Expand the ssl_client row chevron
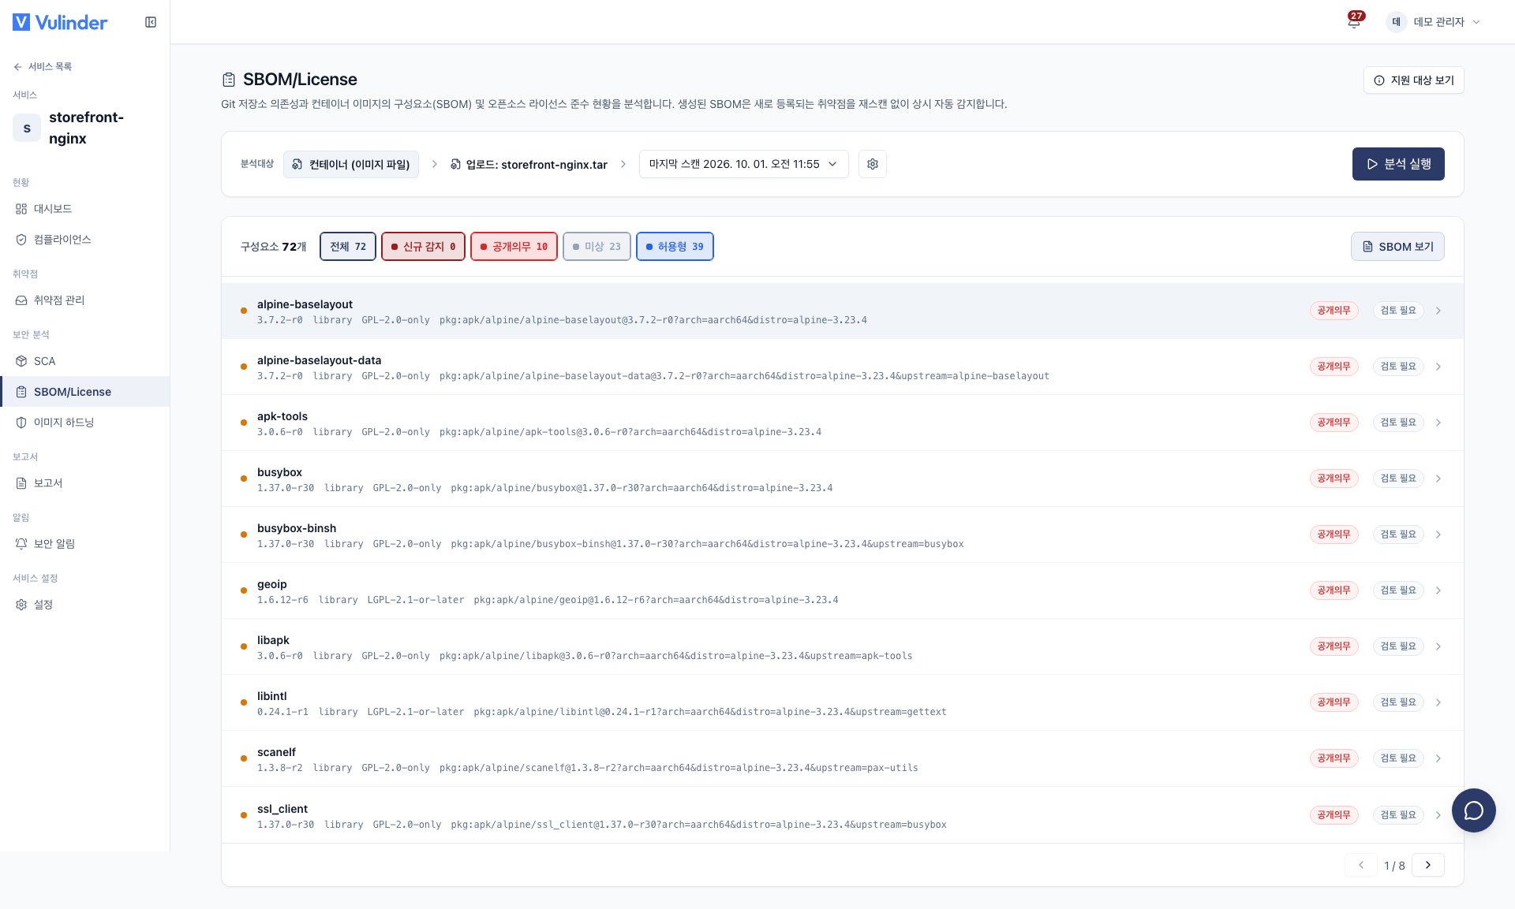 [x=1438, y=815]
